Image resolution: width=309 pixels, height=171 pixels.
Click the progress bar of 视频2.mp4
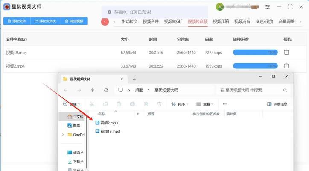pos(255,66)
